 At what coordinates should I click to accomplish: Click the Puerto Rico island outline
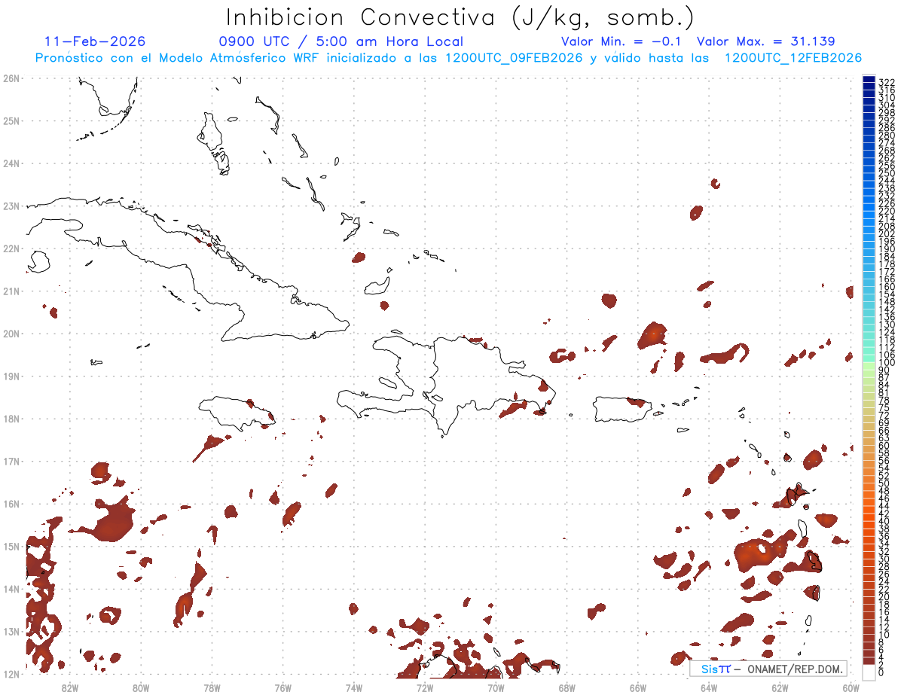(x=621, y=409)
